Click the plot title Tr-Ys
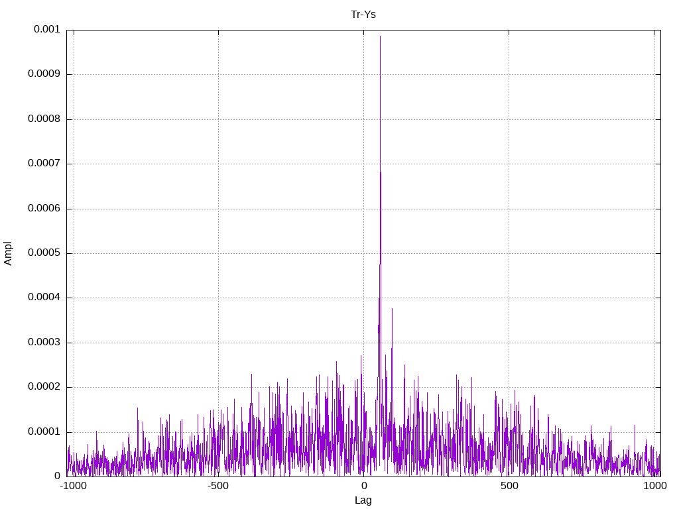 363,15
